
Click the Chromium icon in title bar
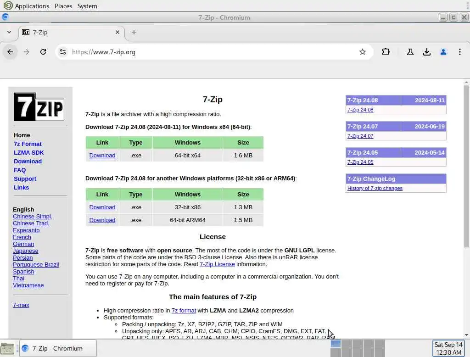[5, 17]
